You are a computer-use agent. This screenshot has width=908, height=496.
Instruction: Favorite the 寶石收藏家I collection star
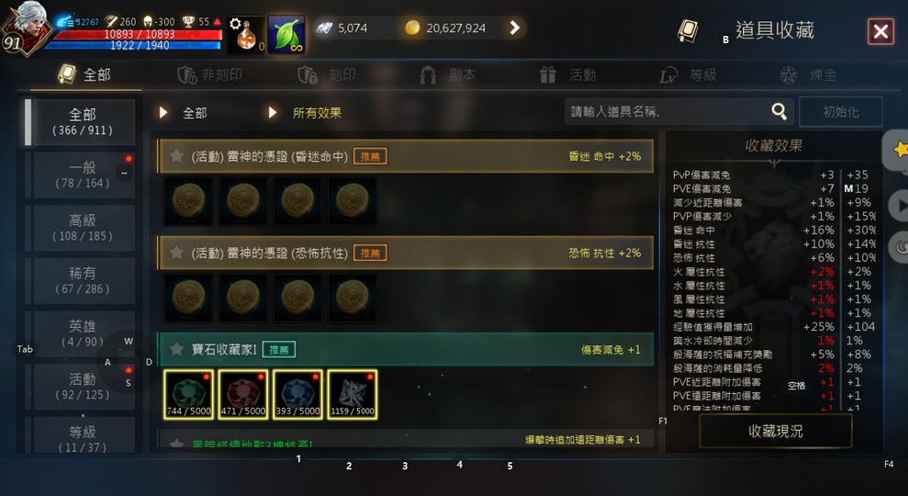176,349
